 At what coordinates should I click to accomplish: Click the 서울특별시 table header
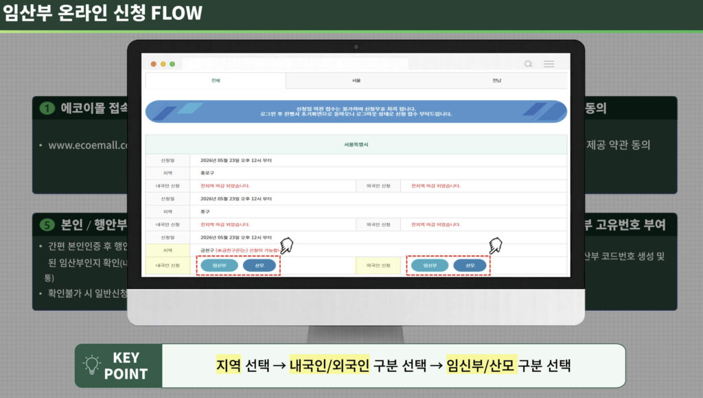click(x=356, y=144)
